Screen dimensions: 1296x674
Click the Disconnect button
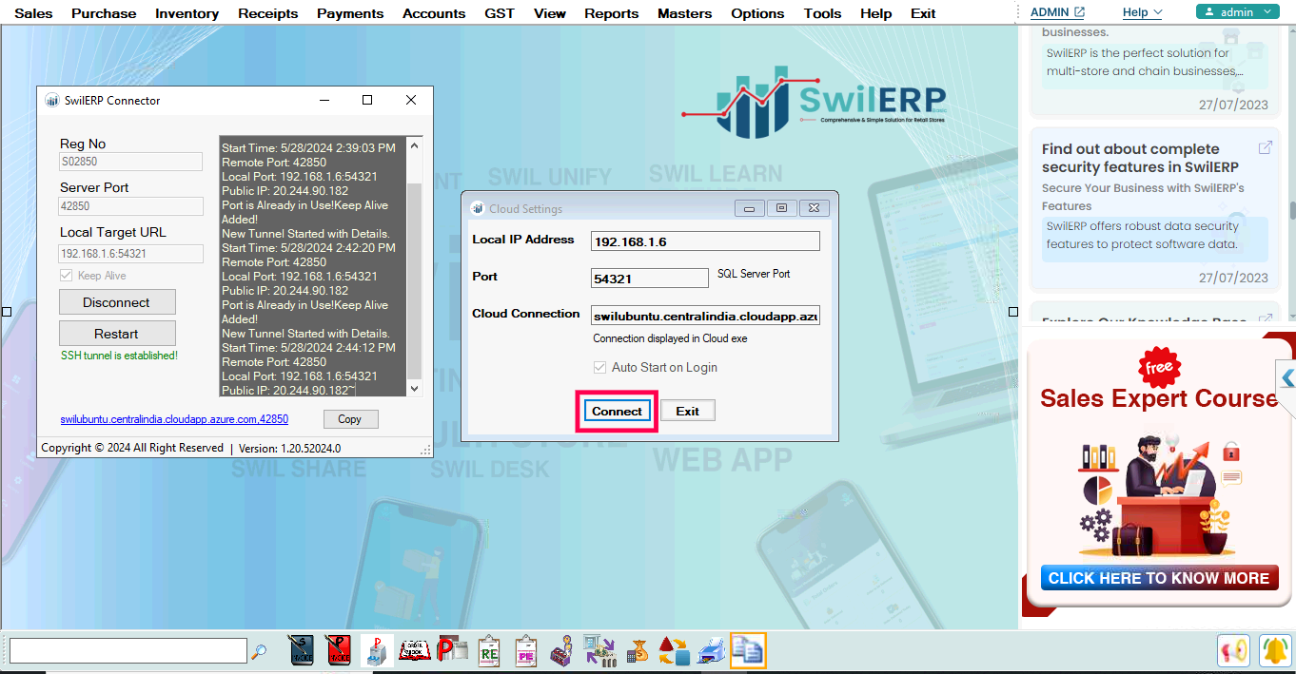117,302
